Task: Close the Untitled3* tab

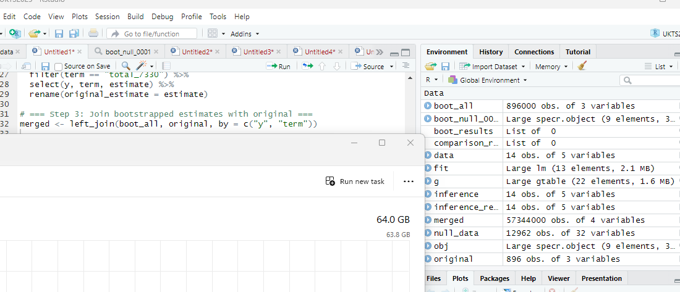Action: [x=278, y=52]
